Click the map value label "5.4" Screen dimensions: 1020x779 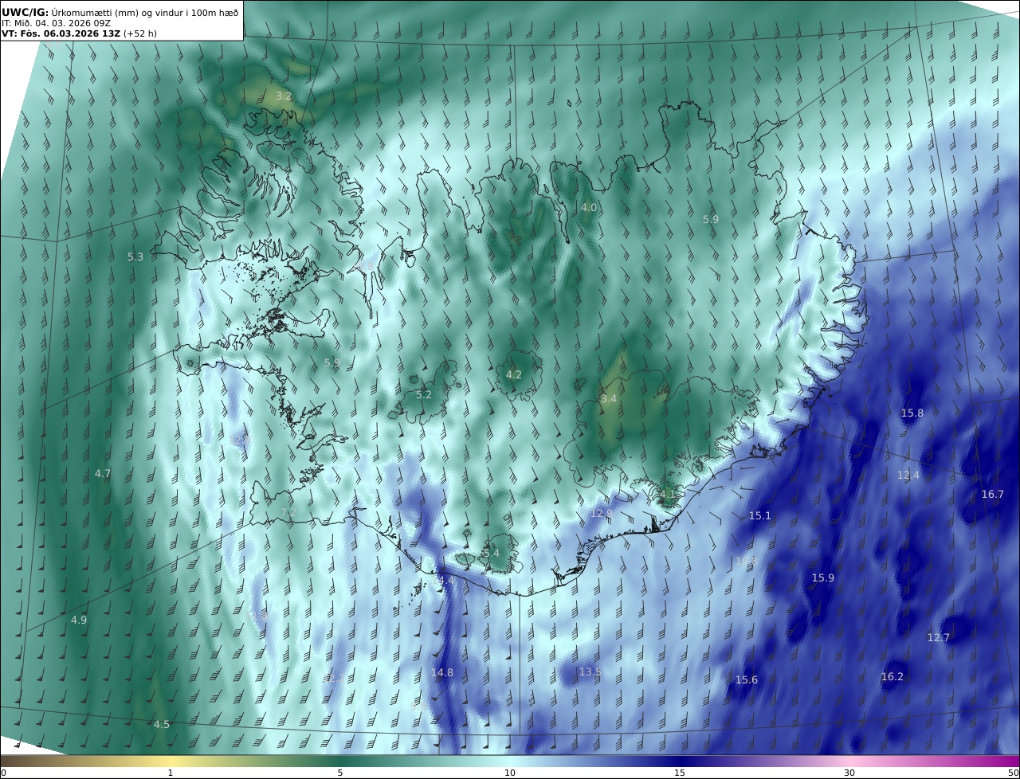click(492, 554)
